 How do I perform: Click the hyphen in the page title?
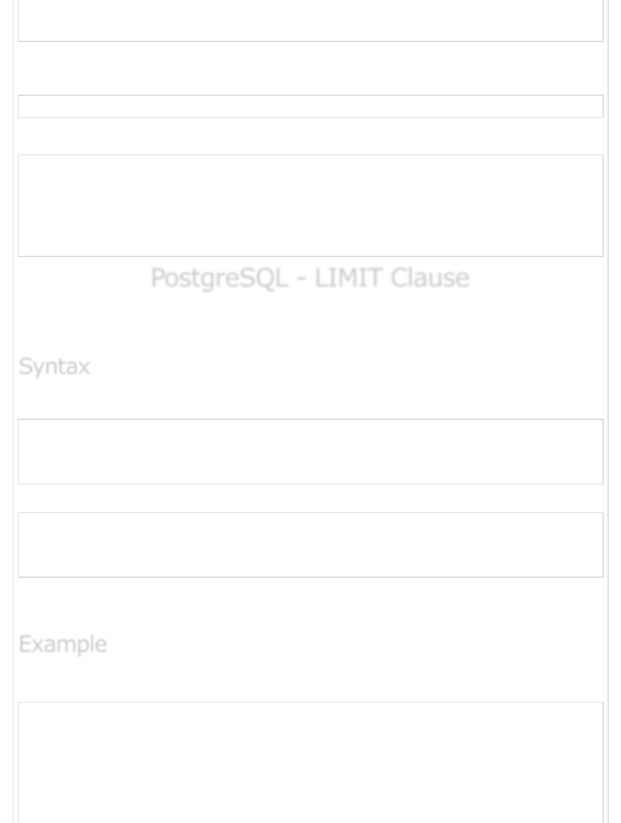[x=302, y=279]
